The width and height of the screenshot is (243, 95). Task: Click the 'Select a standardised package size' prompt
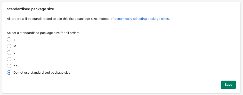tap(44, 33)
